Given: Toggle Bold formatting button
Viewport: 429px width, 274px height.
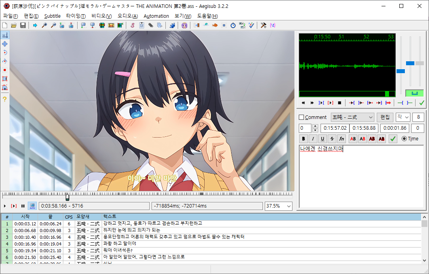Looking at the screenshot, I should [304, 139].
